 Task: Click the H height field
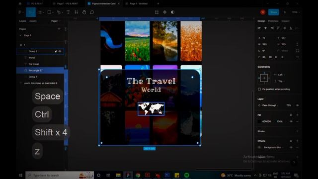click(285, 44)
